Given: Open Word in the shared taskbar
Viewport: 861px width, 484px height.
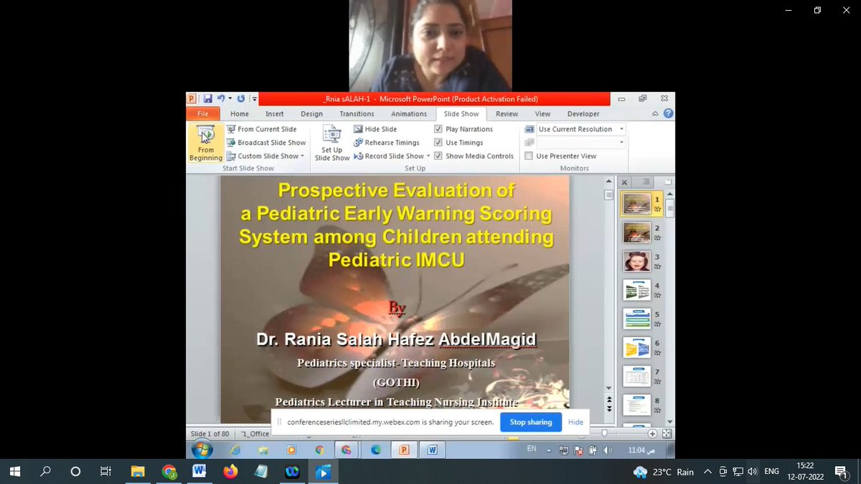Looking at the screenshot, I should 433,450.
